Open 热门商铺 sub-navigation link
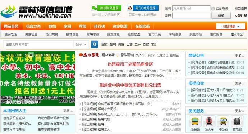Image resolution: width=248 pixels, height=134 pixels. point(52,34)
